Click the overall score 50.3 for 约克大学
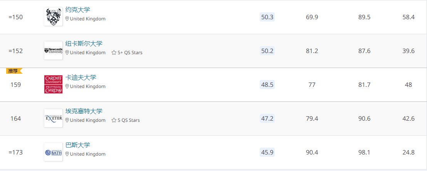The height and width of the screenshot is (171, 427). click(267, 17)
